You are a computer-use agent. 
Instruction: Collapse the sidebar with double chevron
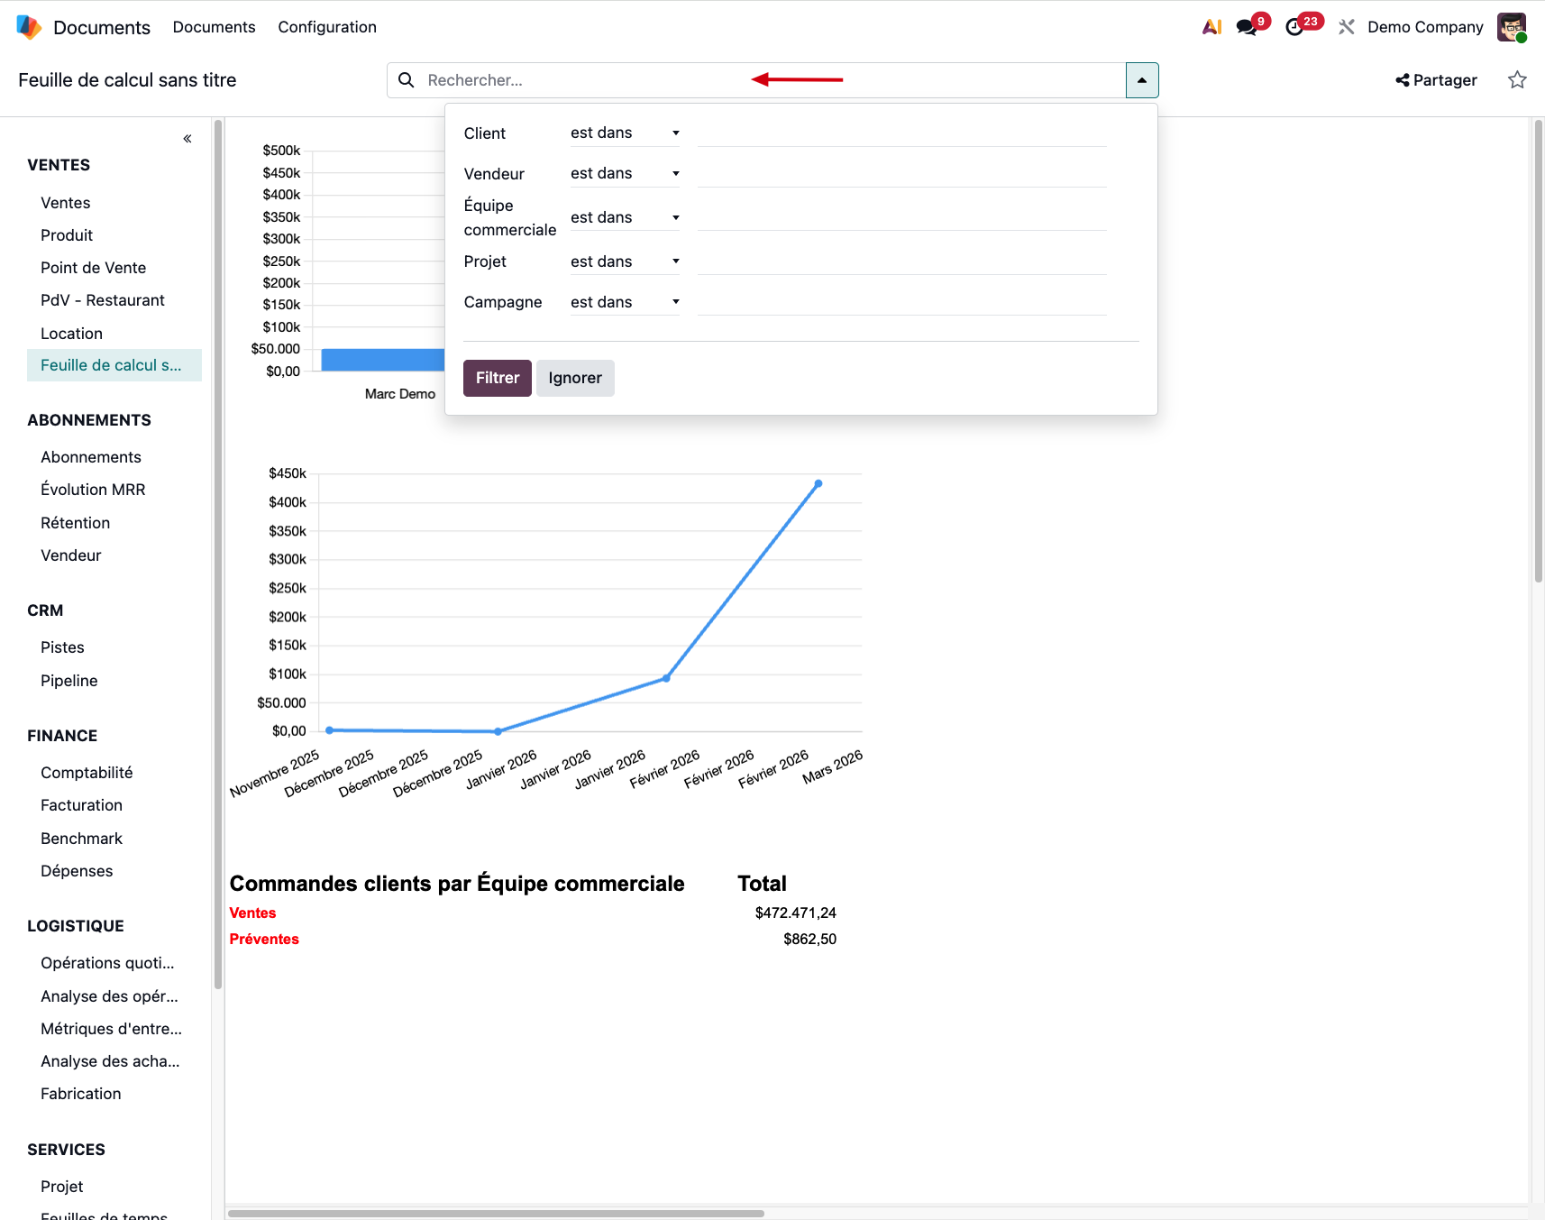(x=187, y=139)
